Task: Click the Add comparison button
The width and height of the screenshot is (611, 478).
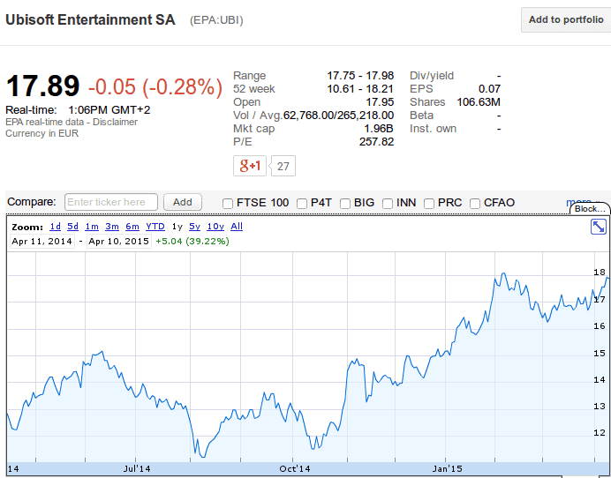Action: pos(183,202)
